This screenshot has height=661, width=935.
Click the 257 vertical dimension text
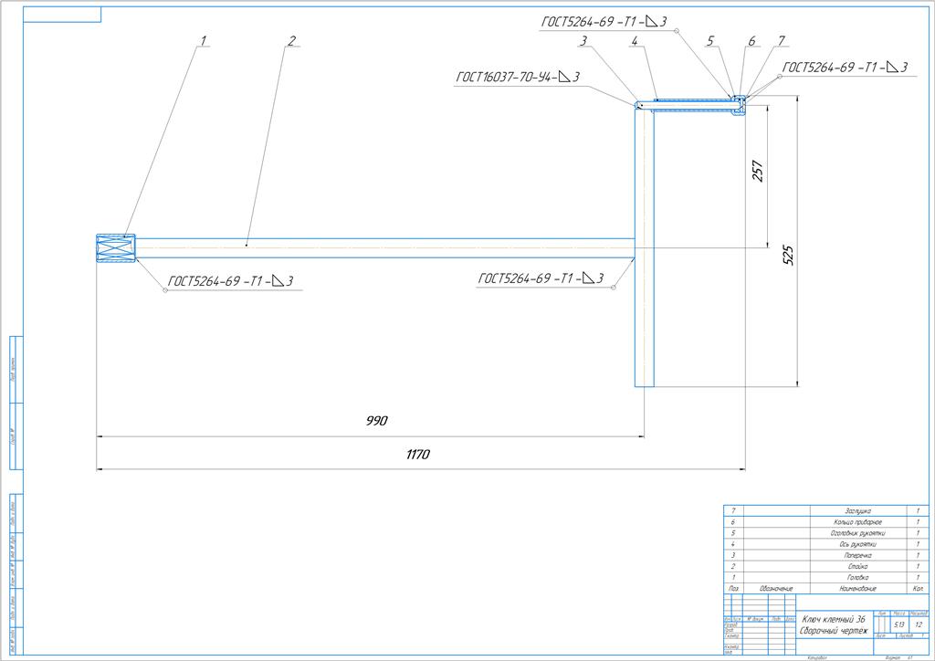(757, 171)
